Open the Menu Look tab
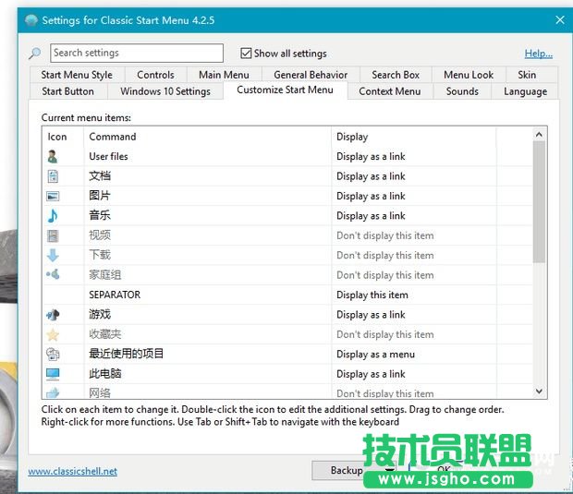Screen dimensions: 573x494 pos(469,75)
